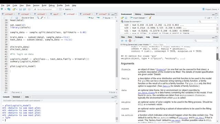Image resolution: width=220 pixels, height=124 pixels.
Task: Click the Load workspace folder icon
Action: [122, 18]
